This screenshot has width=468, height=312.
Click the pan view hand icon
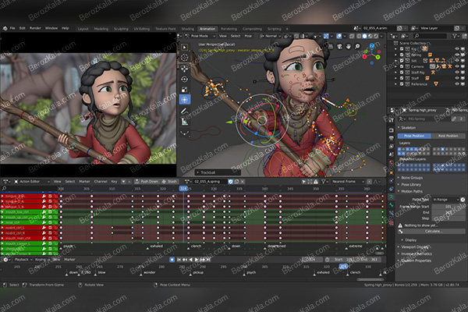point(349,46)
